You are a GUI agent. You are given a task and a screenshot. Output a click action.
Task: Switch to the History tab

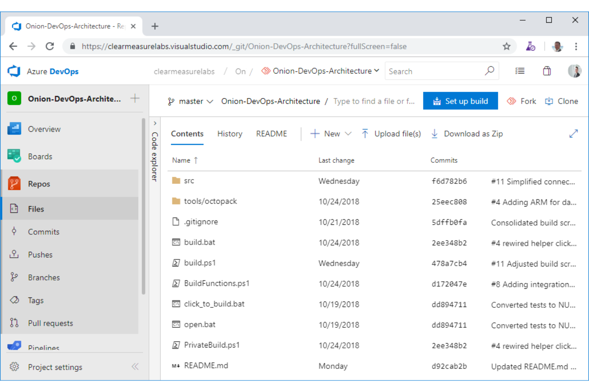pos(230,134)
